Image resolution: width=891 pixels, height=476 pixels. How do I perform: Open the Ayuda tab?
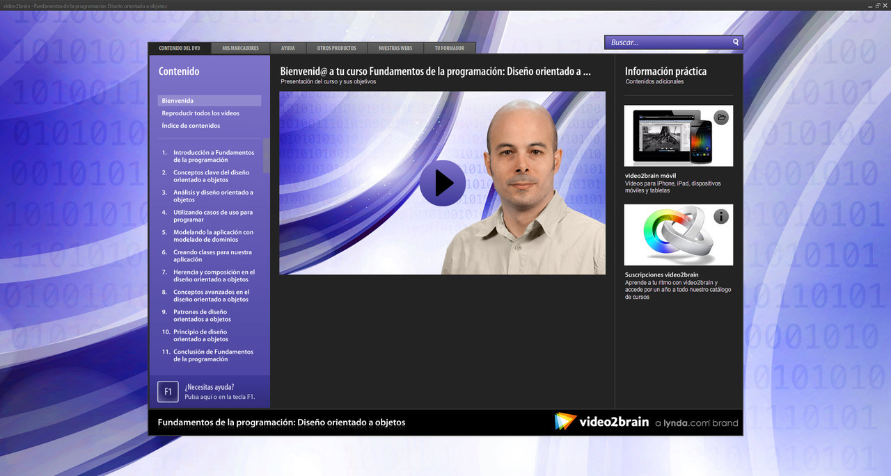(288, 48)
